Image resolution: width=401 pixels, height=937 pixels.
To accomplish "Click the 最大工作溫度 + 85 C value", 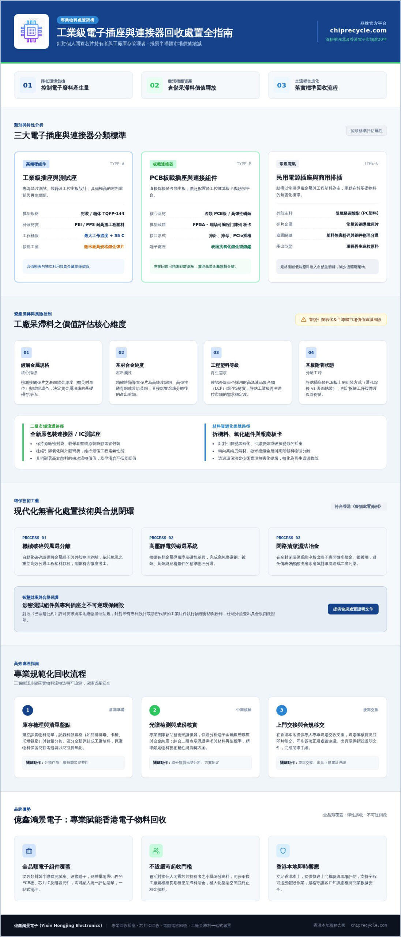I will [x=104, y=236].
